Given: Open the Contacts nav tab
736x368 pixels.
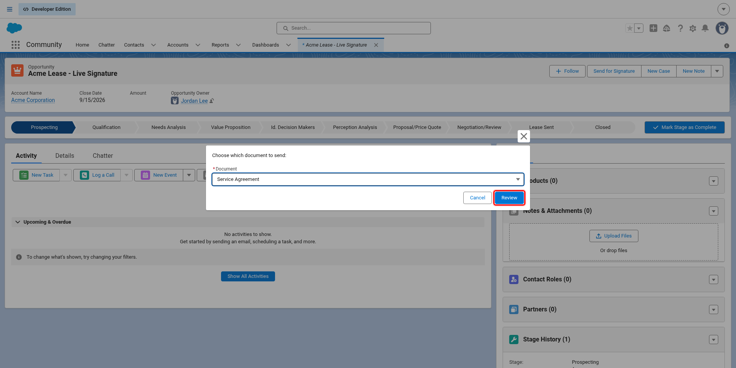Looking at the screenshot, I should tap(134, 45).
